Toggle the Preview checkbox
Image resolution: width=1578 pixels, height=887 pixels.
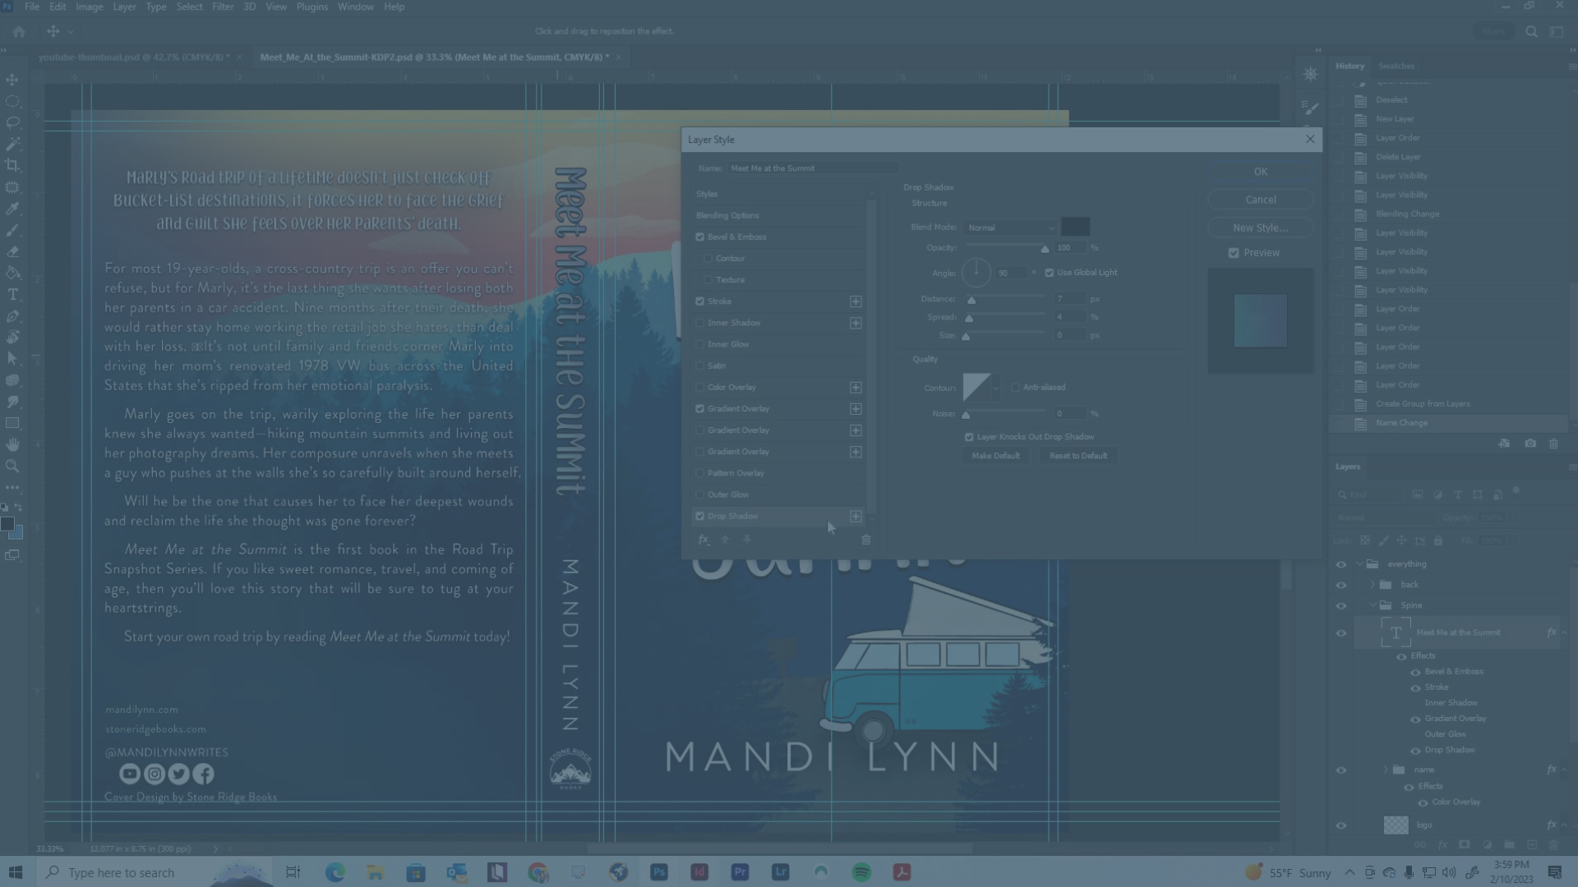pos(1234,253)
